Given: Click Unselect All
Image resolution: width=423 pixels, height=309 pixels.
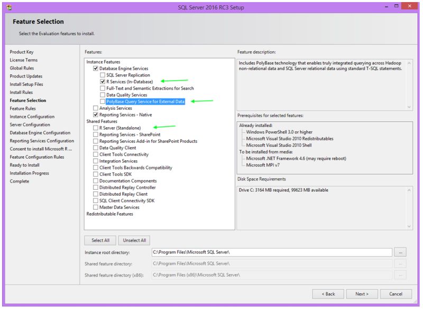Looking at the screenshot, I should click(134, 240).
